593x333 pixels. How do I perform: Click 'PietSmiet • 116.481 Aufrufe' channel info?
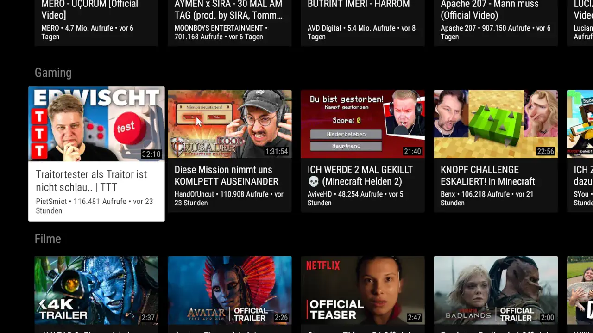coord(94,206)
